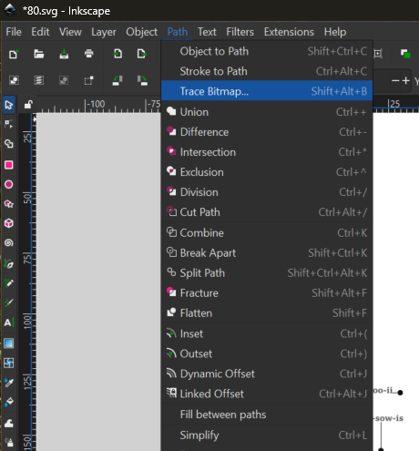
Task: Open the Object menu
Action: coord(142,32)
